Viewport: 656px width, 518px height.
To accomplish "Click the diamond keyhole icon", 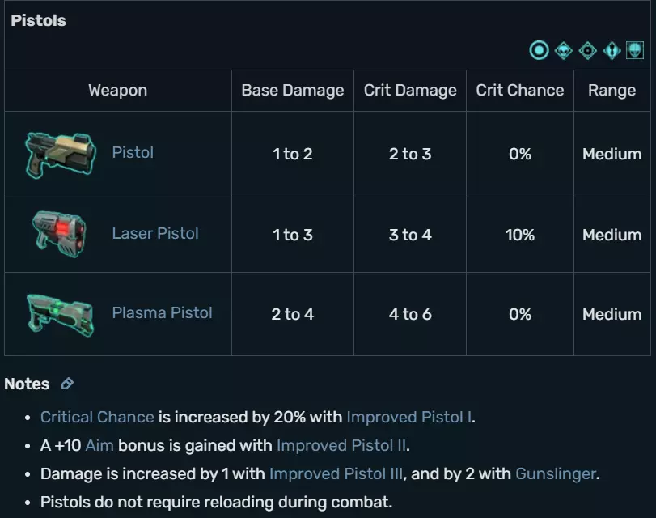I will coord(612,51).
